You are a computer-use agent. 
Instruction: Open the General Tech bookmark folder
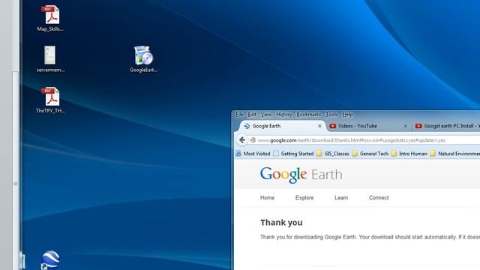pos(370,154)
